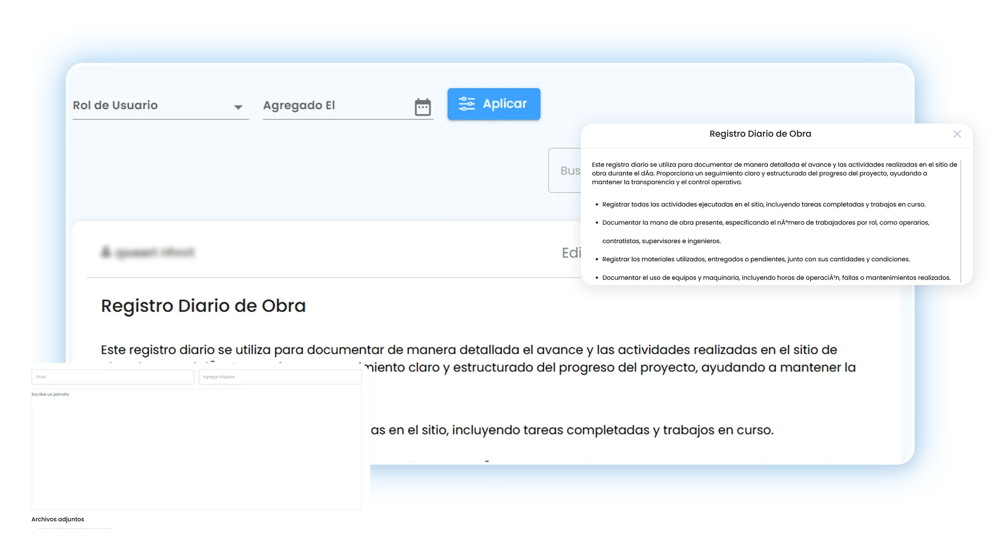Focus the Título input field

[x=113, y=377]
